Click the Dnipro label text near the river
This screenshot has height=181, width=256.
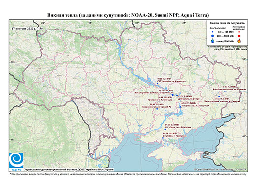click(x=189, y=99)
